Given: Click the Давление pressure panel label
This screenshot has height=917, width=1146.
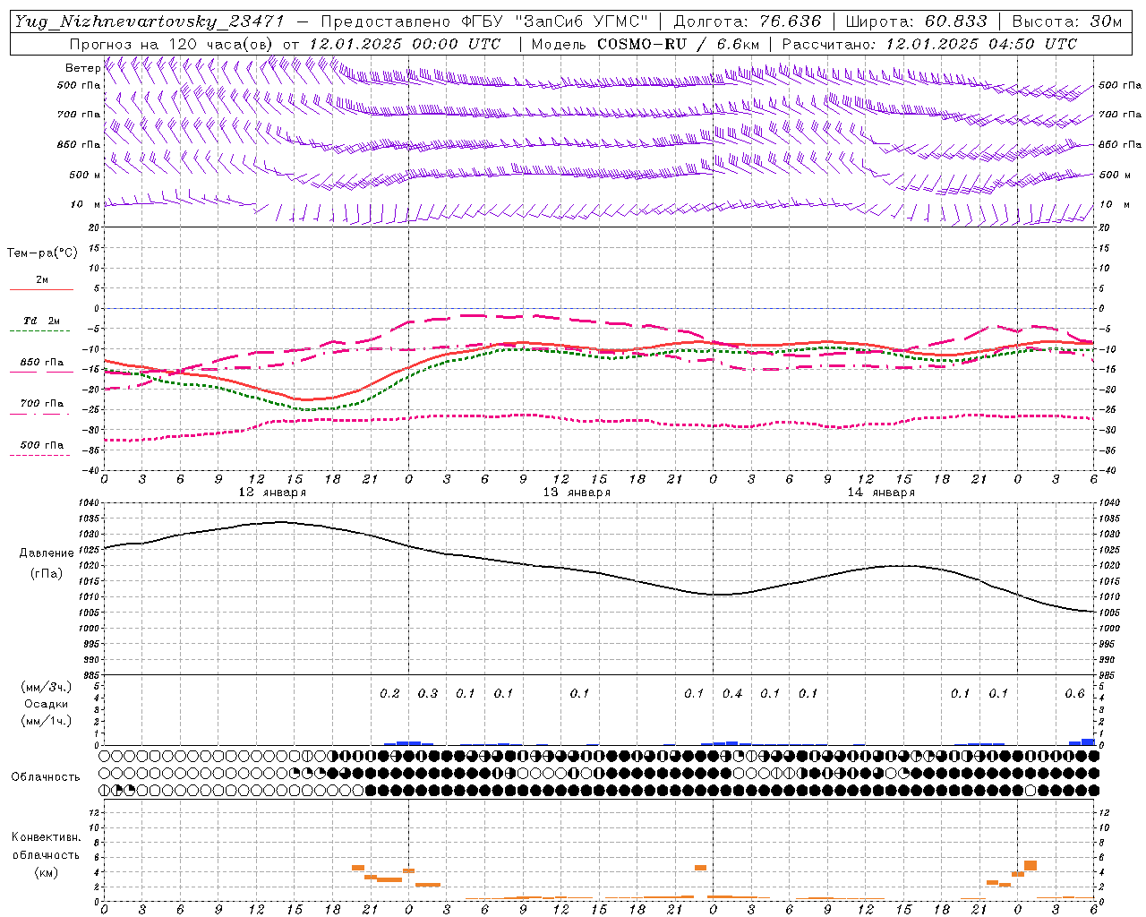Looking at the screenshot, I should 45,553.
